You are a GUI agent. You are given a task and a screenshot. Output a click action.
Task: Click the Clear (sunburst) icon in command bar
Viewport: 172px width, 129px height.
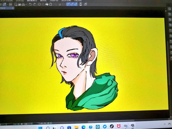tap(39, 4)
